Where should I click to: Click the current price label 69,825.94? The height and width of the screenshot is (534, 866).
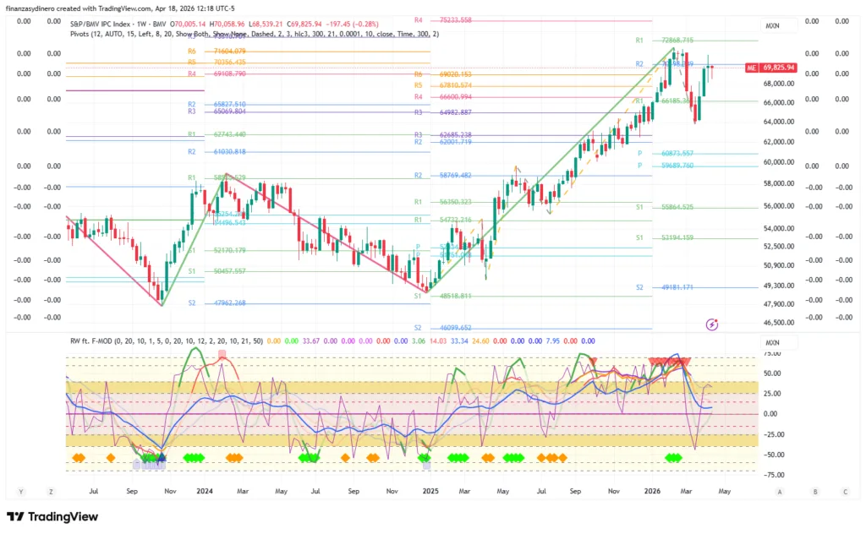[x=779, y=67]
